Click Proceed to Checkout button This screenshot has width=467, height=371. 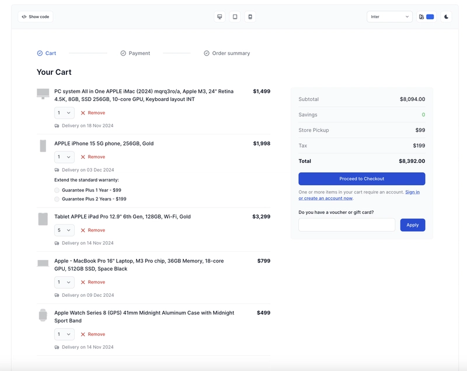point(362,179)
